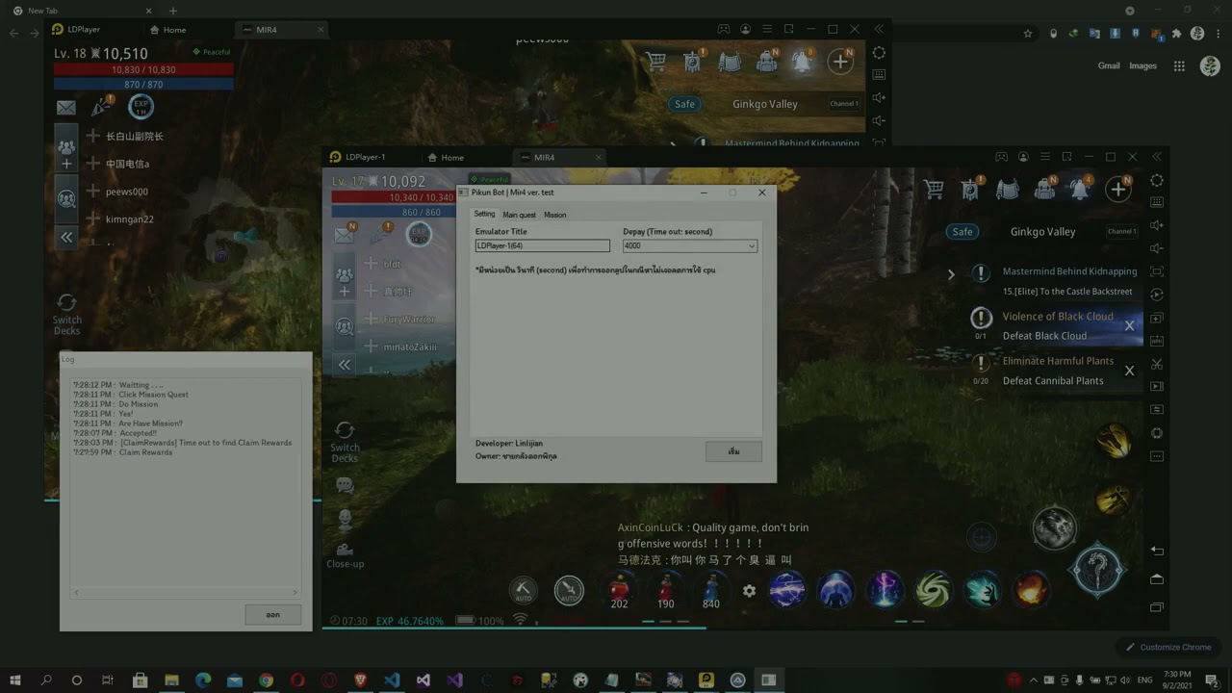Dismiss the Eliminate Harmful Plants quest
This screenshot has height=693, width=1232.
(1129, 371)
